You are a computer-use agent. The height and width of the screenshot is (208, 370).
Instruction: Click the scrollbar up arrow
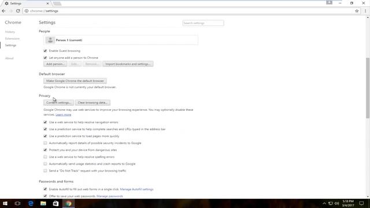point(368,17)
